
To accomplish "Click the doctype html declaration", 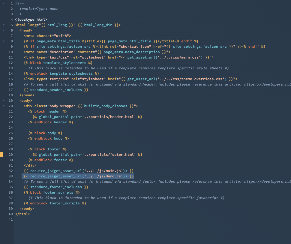I will 31,20.
